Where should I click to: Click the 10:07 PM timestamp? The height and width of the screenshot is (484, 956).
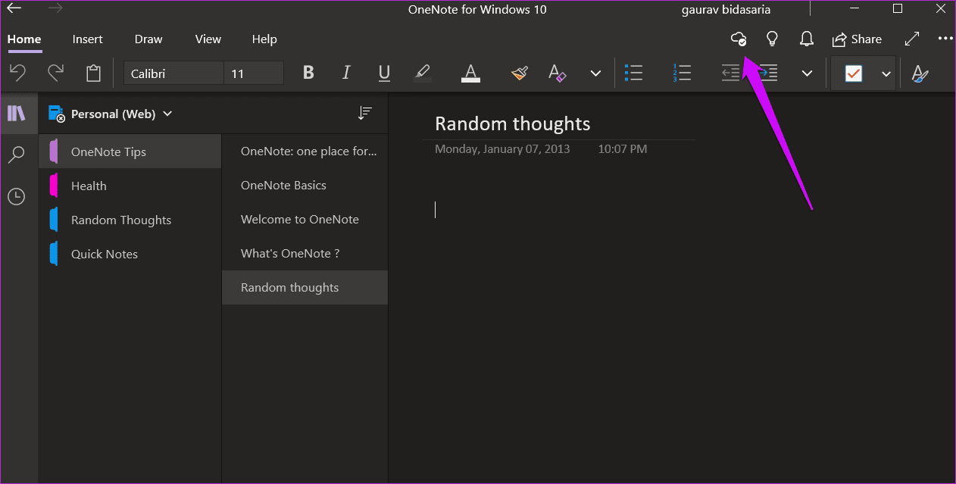pos(623,149)
